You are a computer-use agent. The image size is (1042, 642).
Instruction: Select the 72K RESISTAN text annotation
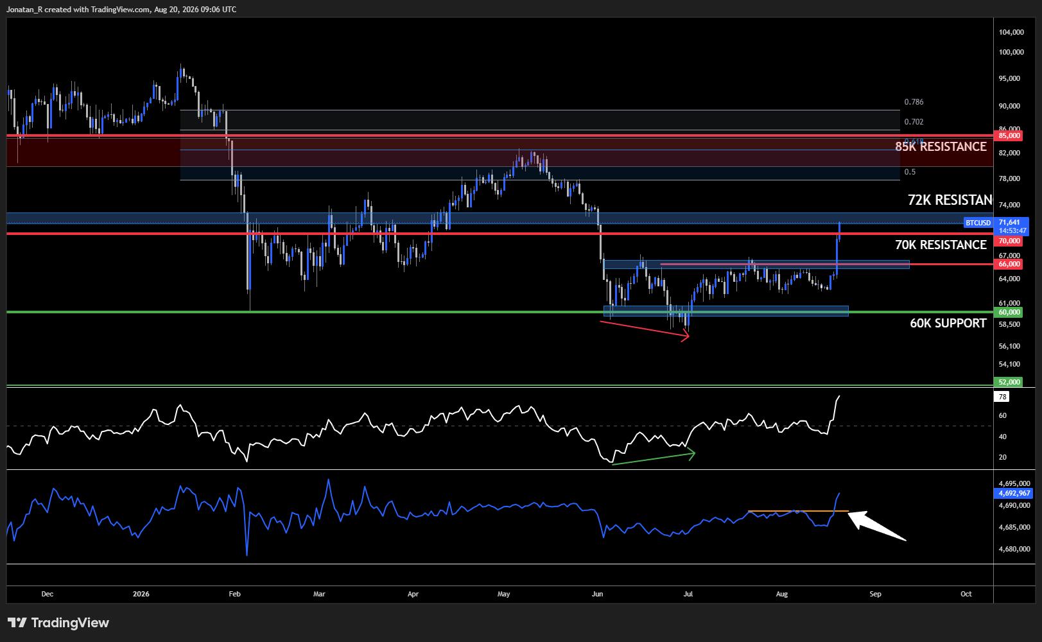[950, 200]
